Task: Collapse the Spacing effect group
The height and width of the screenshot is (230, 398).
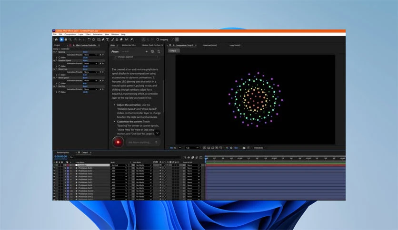Action: (54, 52)
